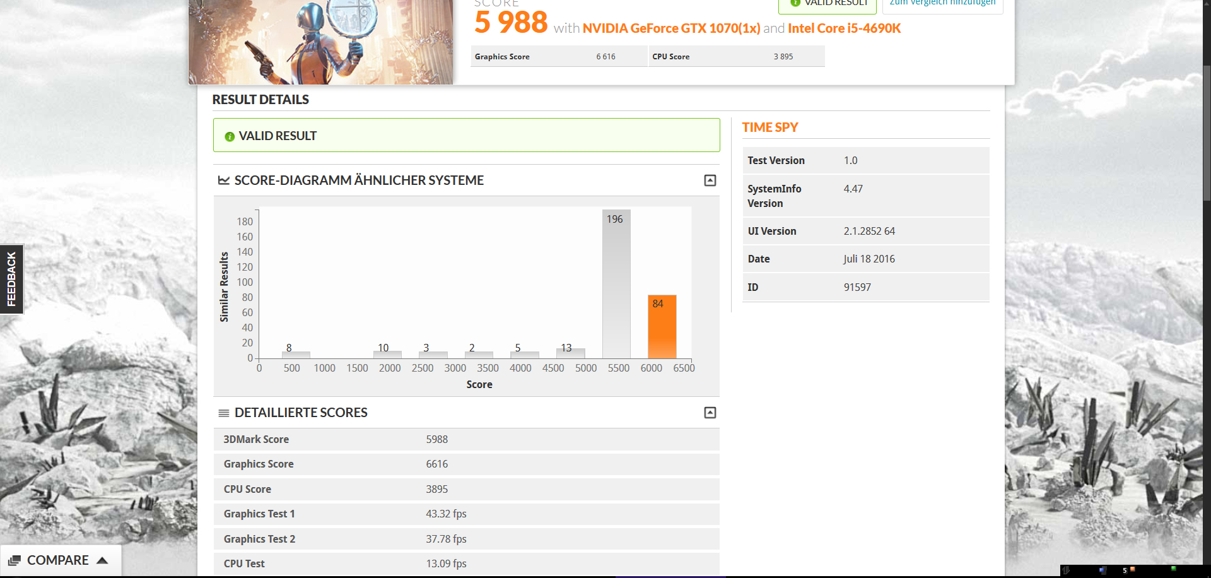This screenshot has width=1211, height=578.
Task: Open the NVIDIA GeForce GTX 1070(1x) link
Action: point(671,28)
